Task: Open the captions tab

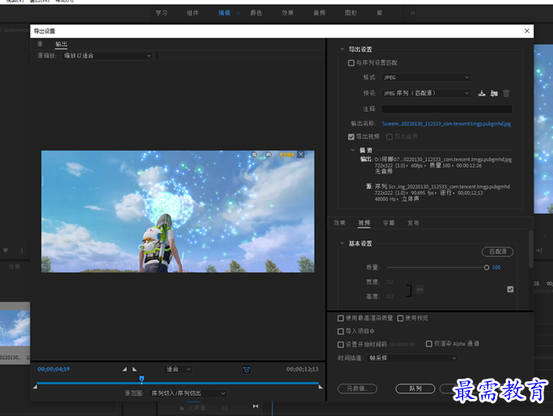Action: click(389, 223)
